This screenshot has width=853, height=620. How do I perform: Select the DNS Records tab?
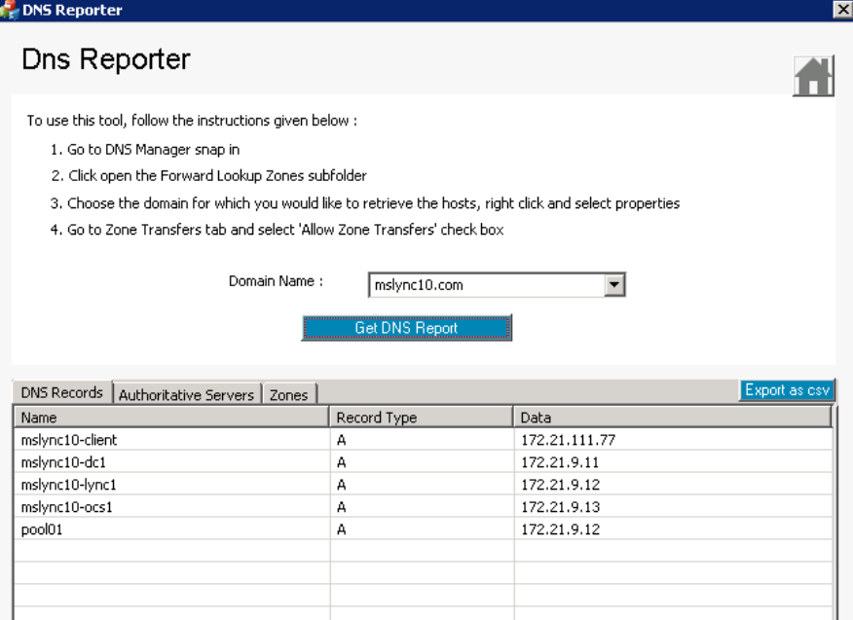61,392
